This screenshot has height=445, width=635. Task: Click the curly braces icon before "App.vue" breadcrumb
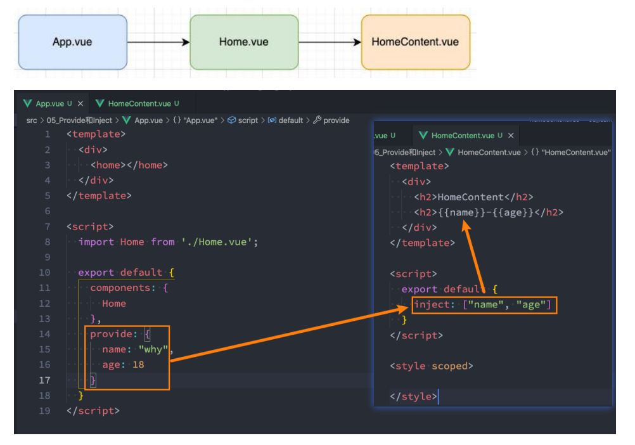pyautogui.click(x=177, y=120)
